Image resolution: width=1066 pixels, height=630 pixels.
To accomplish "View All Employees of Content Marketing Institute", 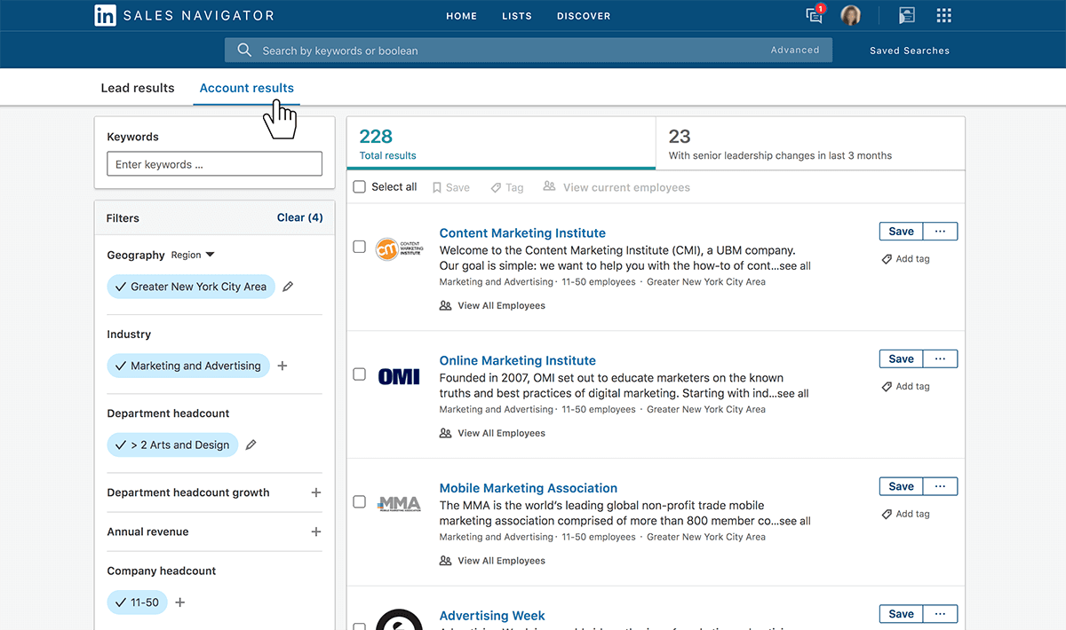I will [x=492, y=305].
